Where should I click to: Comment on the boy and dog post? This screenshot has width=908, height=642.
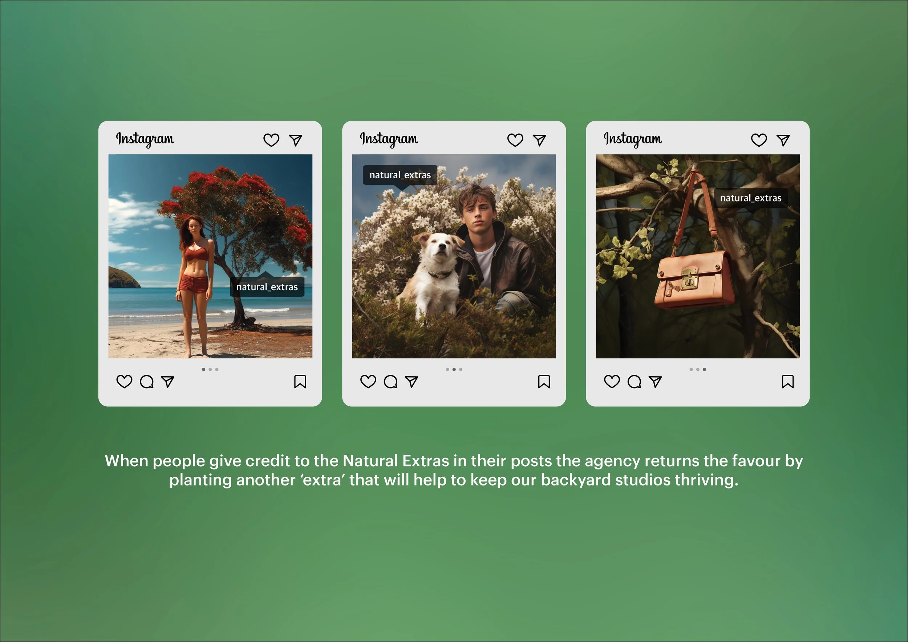click(390, 382)
